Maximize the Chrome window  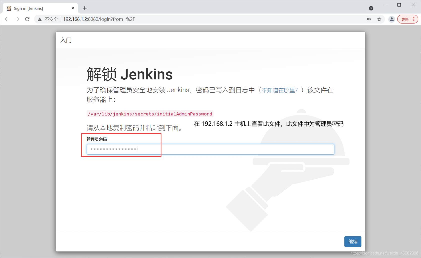click(x=399, y=5)
